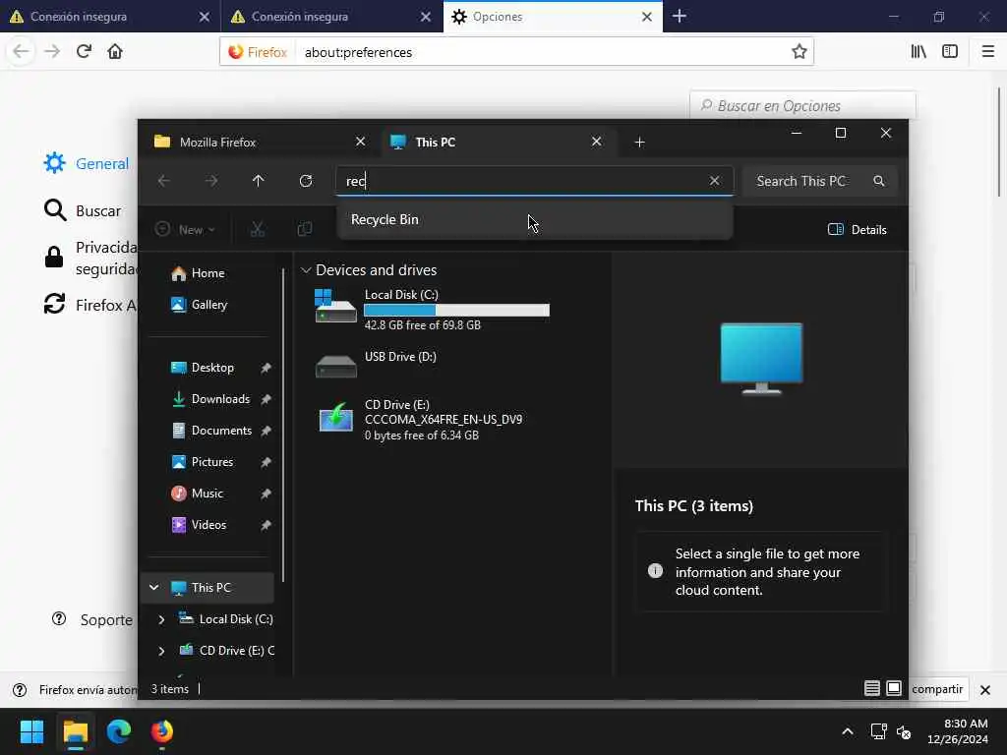
Task: Select the Recycle Bin suggestion
Action: point(534,219)
